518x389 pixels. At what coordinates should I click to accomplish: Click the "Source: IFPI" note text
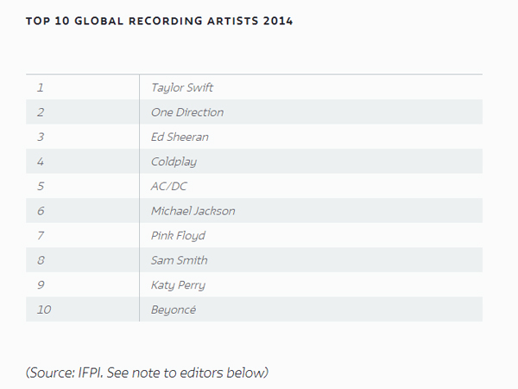tap(148, 373)
